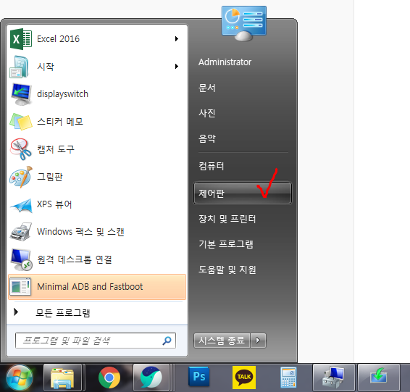Open 장치 및 프린터
410x392 pixels.
click(x=227, y=219)
